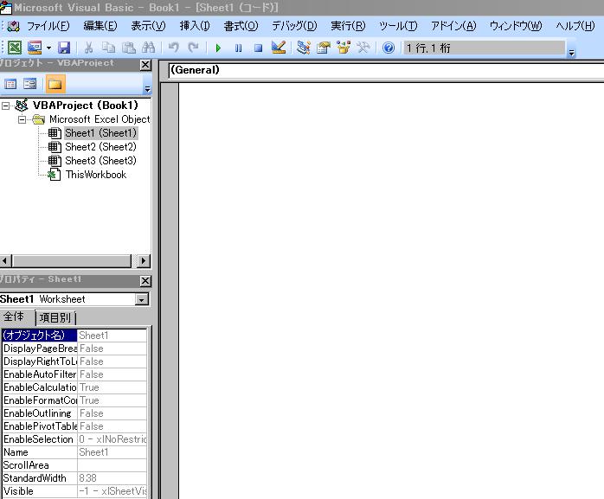Open the 実行(R) menu

pos(348,26)
